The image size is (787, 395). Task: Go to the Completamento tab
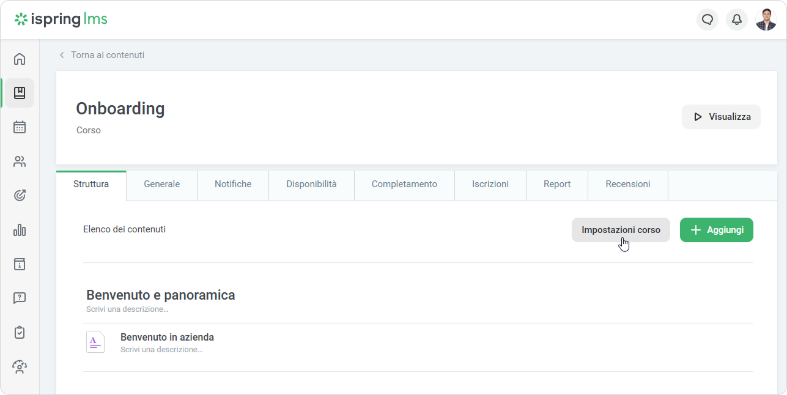[404, 184]
